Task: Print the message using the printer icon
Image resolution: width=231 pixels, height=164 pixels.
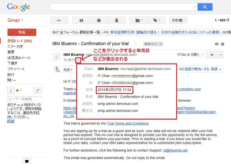Action: pos(217,44)
